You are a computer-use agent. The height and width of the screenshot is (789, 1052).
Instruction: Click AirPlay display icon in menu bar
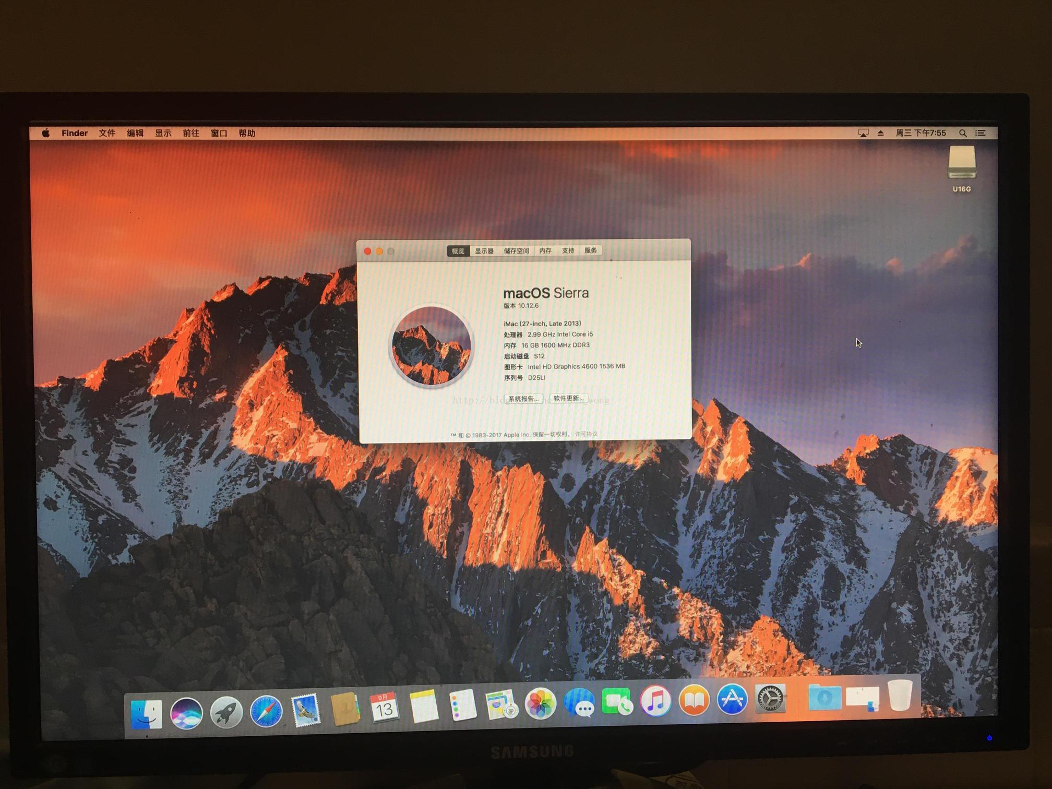point(864,133)
